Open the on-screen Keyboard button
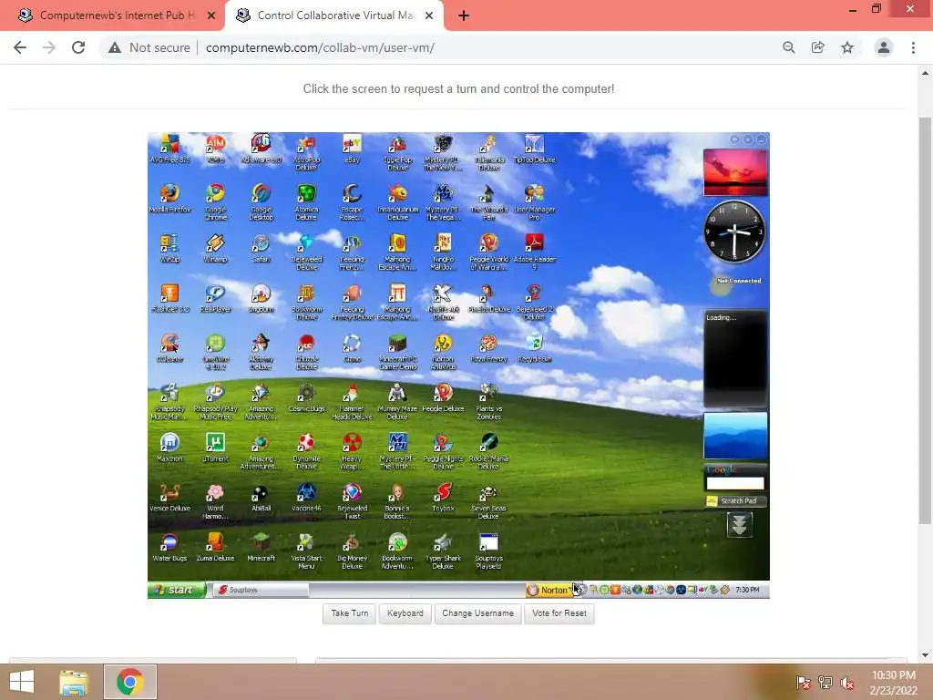This screenshot has height=700, width=933. (x=405, y=613)
